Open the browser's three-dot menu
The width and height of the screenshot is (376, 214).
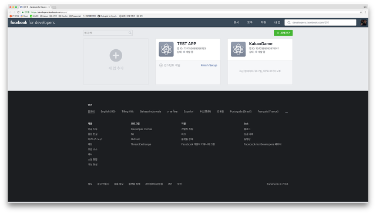[365, 12]
